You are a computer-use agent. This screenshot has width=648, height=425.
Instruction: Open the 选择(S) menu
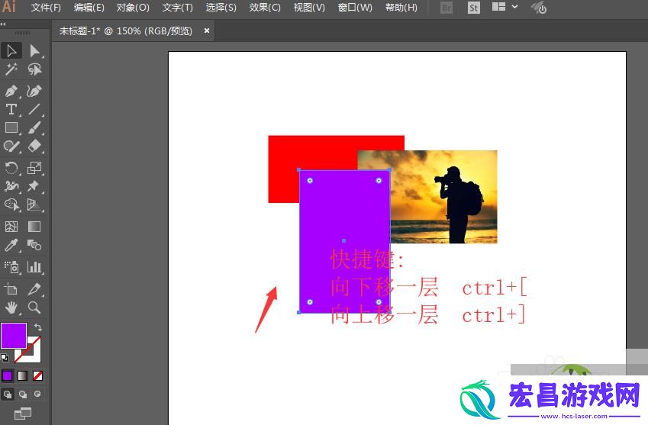click(x=221, y=8)
